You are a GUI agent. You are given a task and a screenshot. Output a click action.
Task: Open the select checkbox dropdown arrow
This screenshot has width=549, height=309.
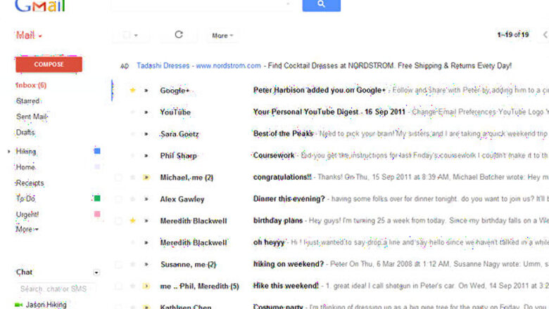pos(136,35)
